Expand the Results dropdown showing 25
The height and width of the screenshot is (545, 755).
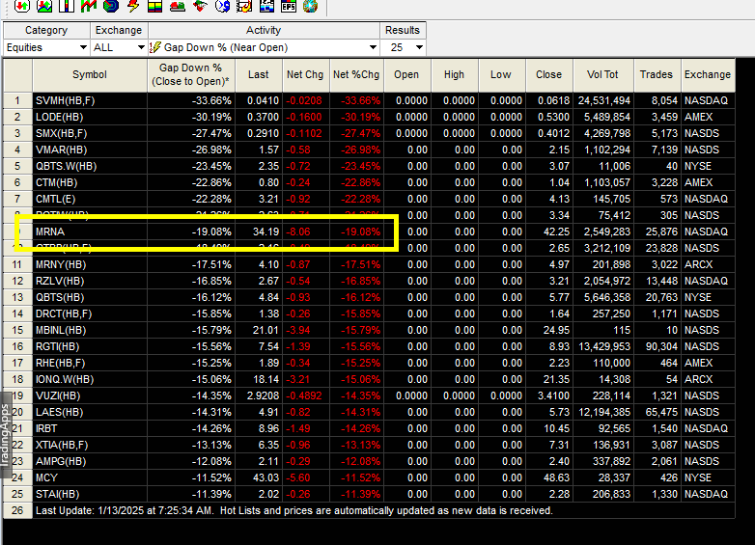403,47
